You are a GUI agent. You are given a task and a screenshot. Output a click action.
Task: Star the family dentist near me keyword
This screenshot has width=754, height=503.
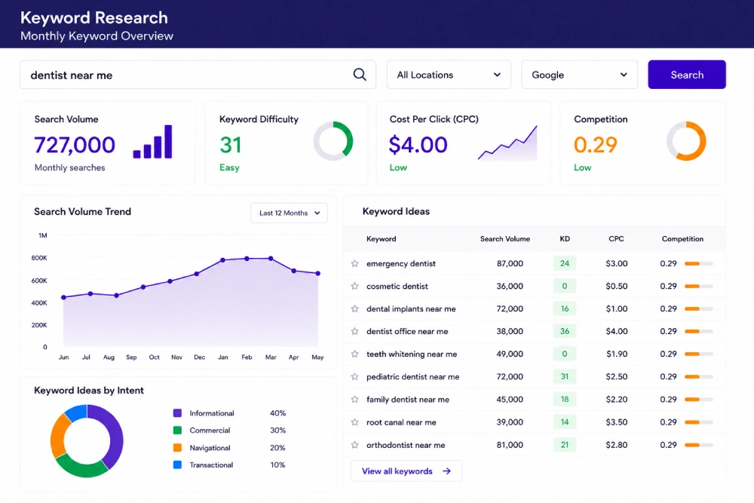click(355, 399)
